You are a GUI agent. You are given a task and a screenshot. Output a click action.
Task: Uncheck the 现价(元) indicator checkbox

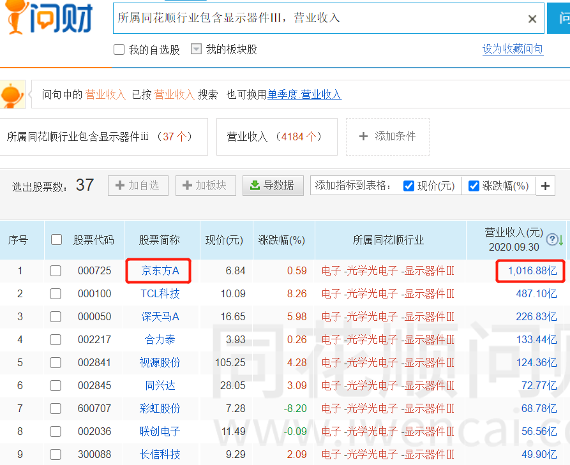click(x=409, y=186)
